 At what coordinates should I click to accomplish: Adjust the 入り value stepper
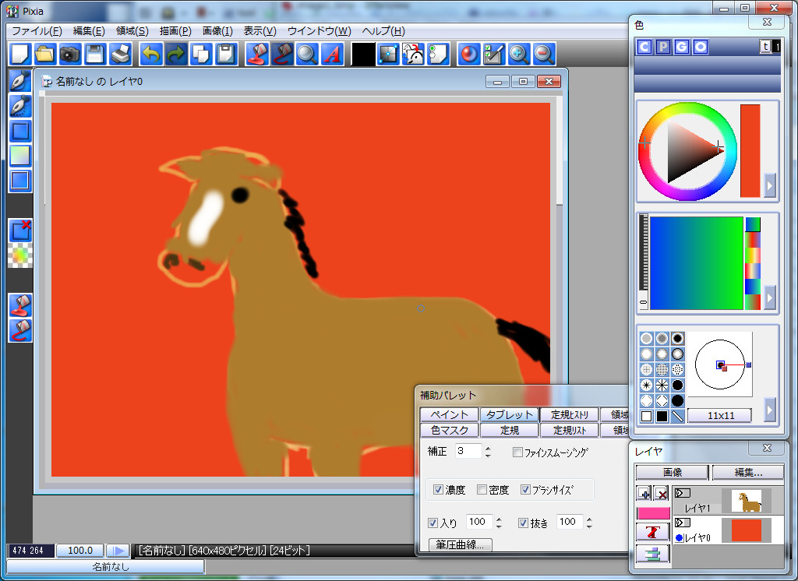pyautogui.click(x=499, y=522)
